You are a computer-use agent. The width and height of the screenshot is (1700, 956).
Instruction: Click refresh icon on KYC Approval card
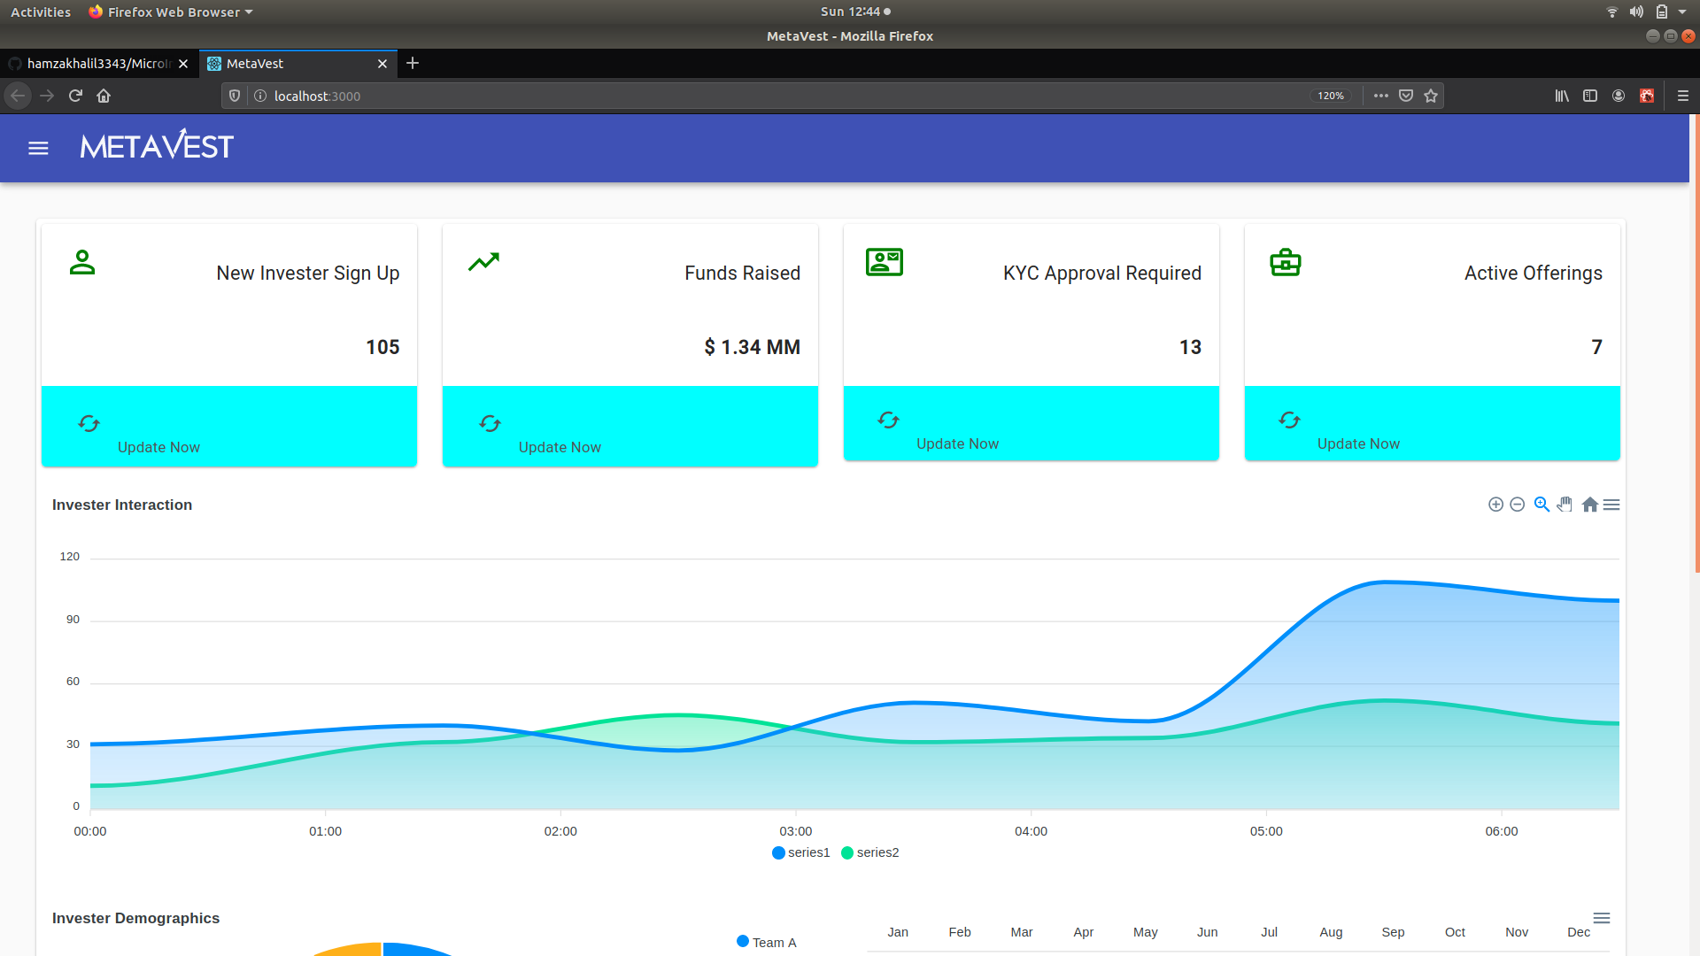(x=888, y=420)
